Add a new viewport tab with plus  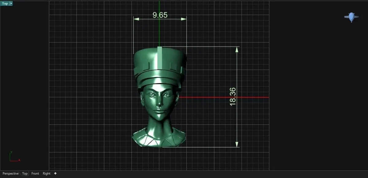coord(56,173)
